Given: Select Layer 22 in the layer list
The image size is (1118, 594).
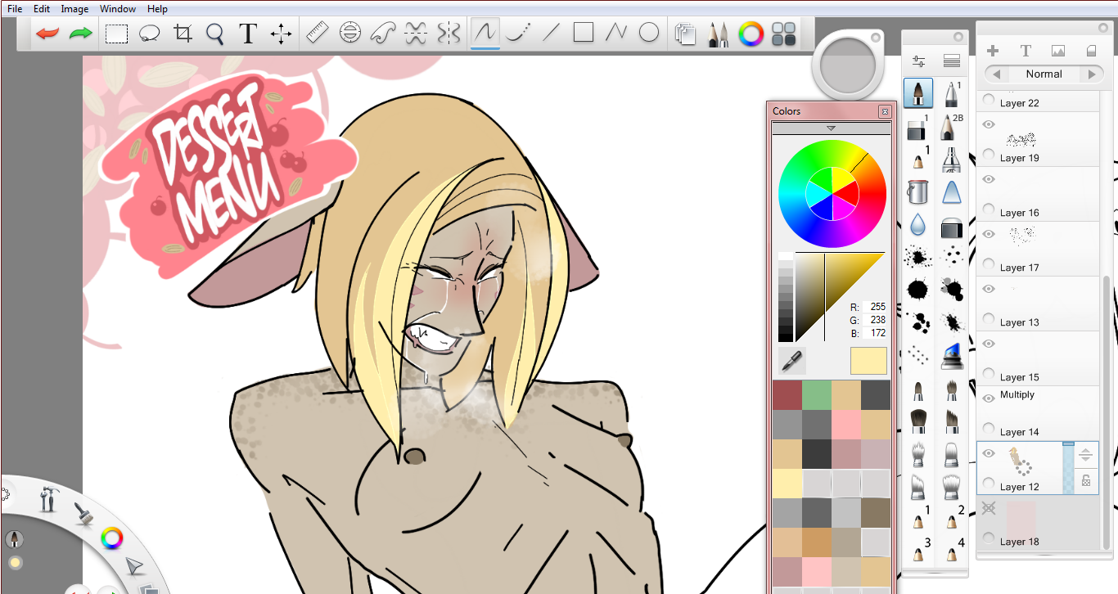Looking at the screenshot, I should pyautogui.click(x=1038, y=101).
